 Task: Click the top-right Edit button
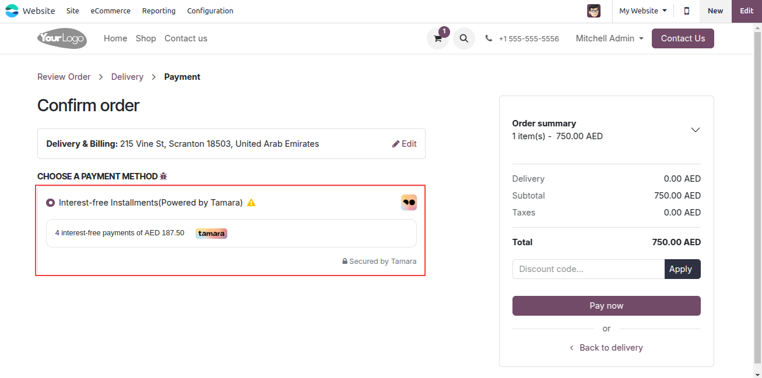(x=747, y=11)
